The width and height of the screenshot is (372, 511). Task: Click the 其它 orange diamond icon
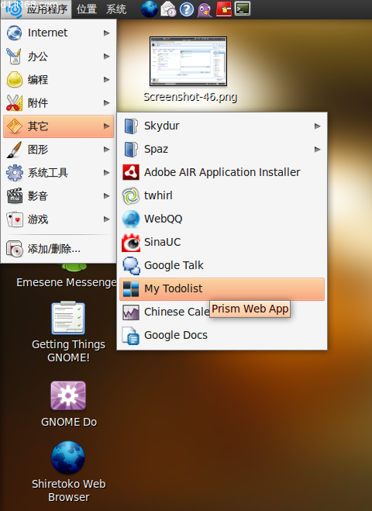[x=14, y=126]
